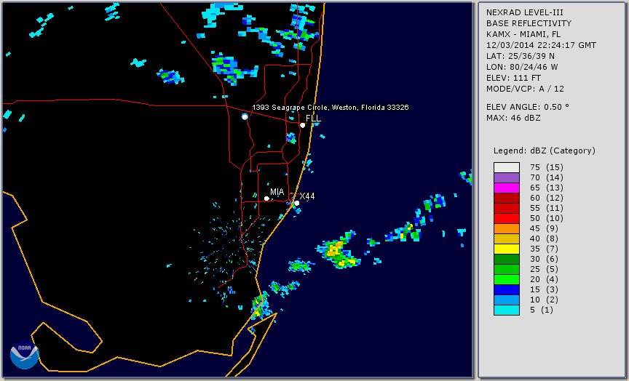Select the 55 dBZ red legend swatch
629x381 pixels.
click(506, 209)
